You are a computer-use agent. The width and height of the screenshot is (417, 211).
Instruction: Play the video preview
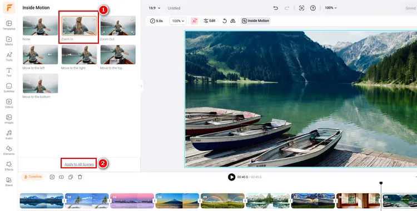pyautogui.click(x=232, y=177)
